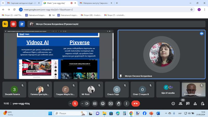Go back in browser history
Screen dimensions: 208x117
(3, 10)
